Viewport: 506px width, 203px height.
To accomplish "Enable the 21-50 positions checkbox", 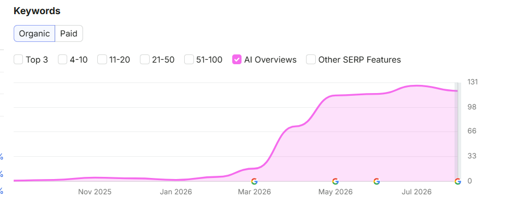I will pyautogui.click(x=145, y=60).
